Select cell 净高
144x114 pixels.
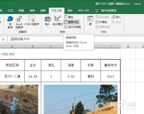pyautogui.click(x=71, y=65)
